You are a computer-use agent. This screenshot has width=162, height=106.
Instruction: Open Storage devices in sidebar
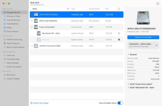click(x=14, y=12)
